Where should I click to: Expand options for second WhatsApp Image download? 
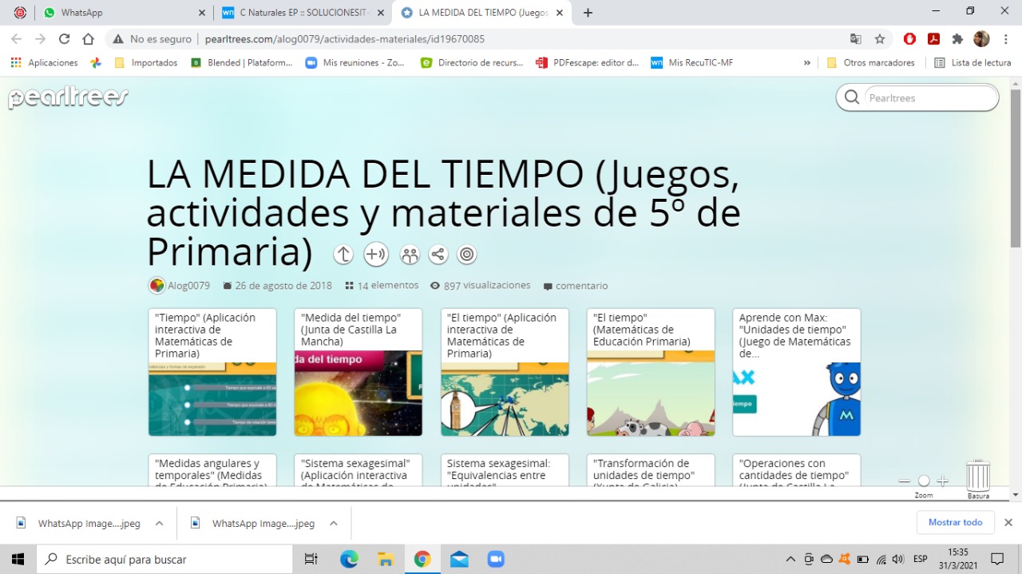[333, 524]
